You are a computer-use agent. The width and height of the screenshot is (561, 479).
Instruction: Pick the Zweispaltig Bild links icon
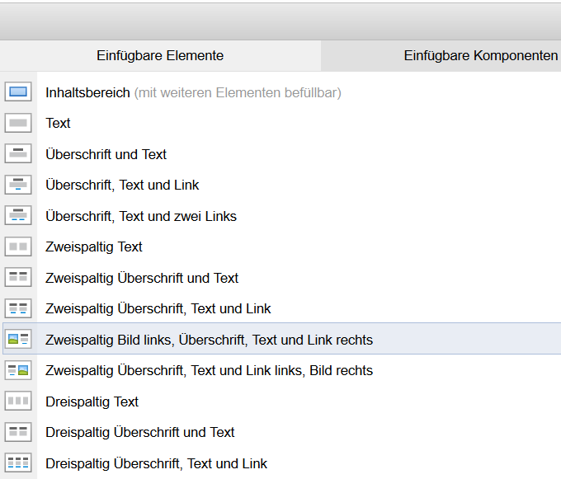tap(18, 340)
